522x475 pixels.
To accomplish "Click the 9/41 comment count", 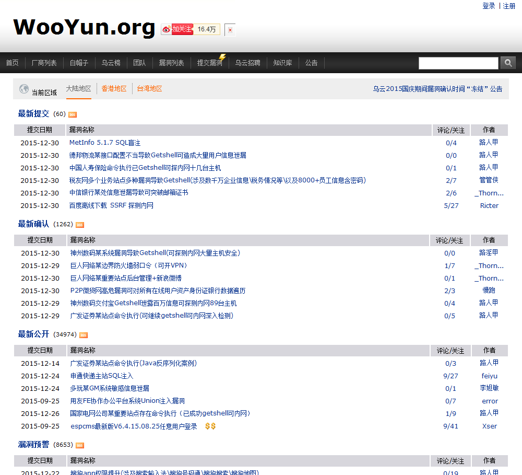I will tap(450, 426).
